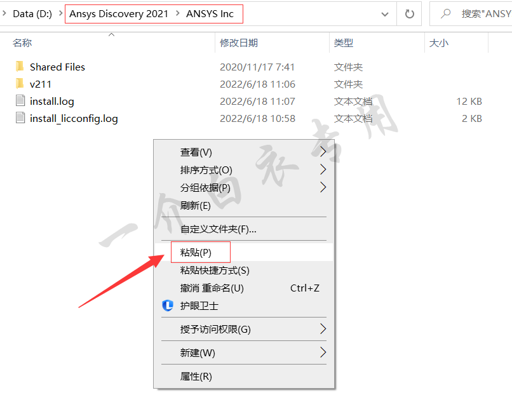512x402 pixels.
Task: Expand the 分组依据(P) submenu arrow
Action: pyautogui.click(x=323, y=187)
